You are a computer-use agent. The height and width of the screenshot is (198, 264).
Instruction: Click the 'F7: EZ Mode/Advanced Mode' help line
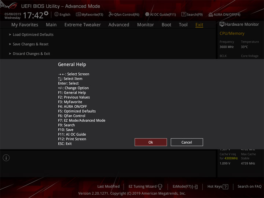point(82,121)
